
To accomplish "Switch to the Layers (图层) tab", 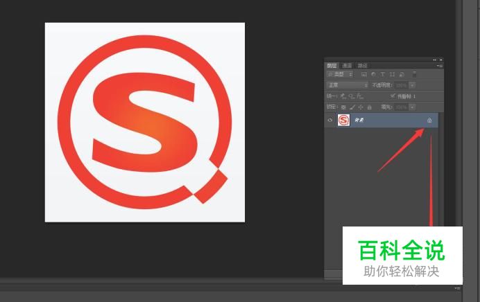I will (332, 65).
